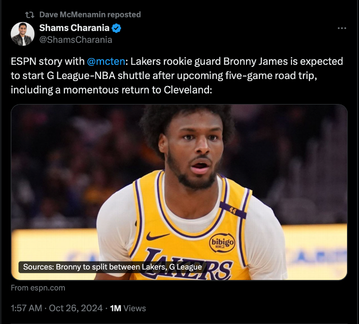This screenshot has width=359, height=324.
Task: Click the 1:57 AM timestamp
Action: (26, 308)
